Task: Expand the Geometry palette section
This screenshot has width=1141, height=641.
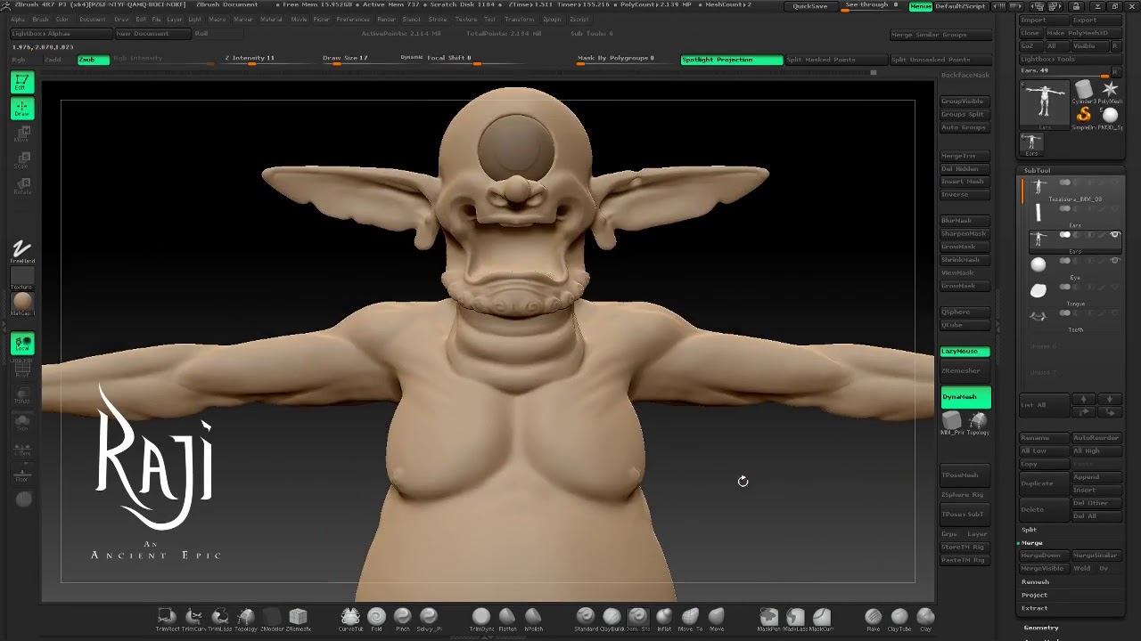Action: pos(1041,628)
